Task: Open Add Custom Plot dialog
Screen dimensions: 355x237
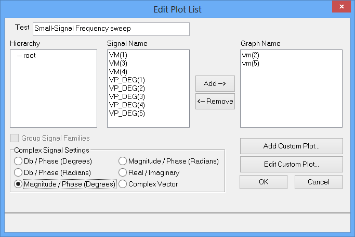Action: point(291,146)
